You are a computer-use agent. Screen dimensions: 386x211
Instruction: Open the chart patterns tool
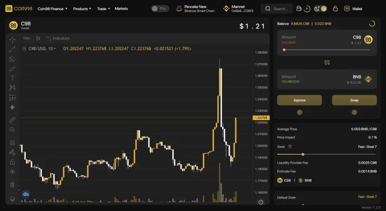point(13,88)
